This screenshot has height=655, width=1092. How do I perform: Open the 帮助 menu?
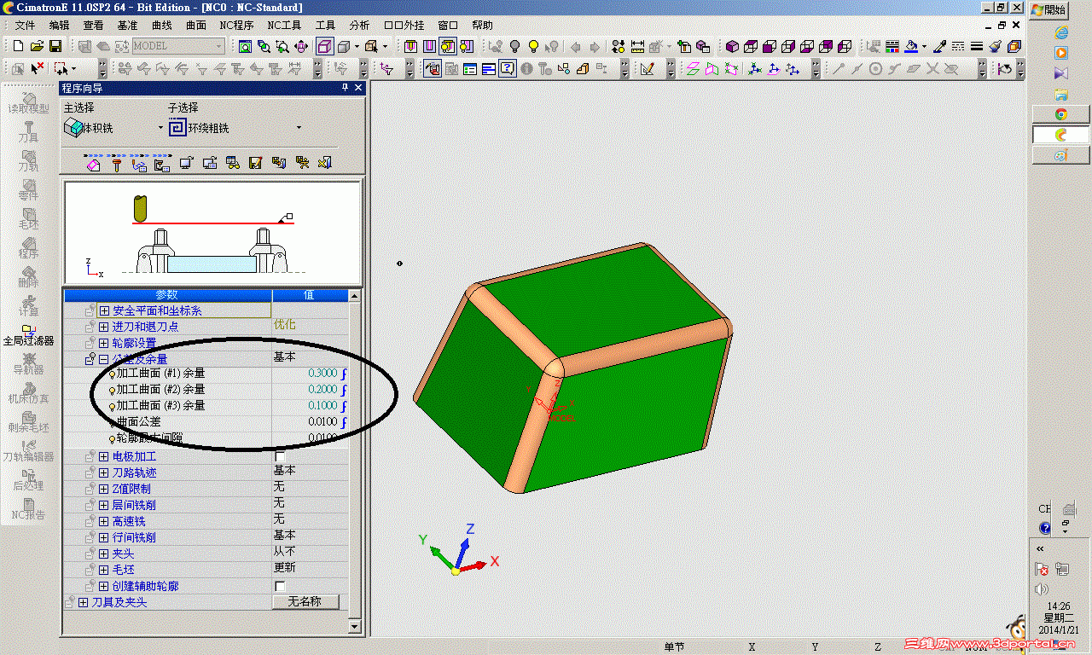point(482,26)
